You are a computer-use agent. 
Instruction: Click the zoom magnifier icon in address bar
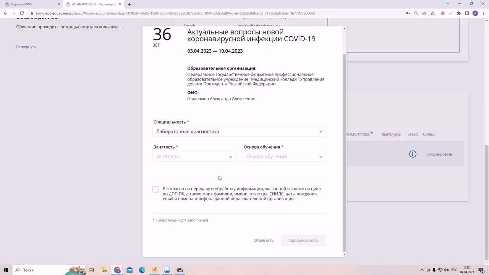[x=416, y=13]
